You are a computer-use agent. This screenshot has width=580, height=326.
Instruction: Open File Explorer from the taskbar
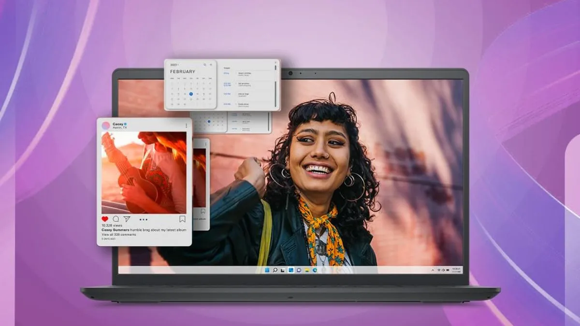click(x=306, y=270)
